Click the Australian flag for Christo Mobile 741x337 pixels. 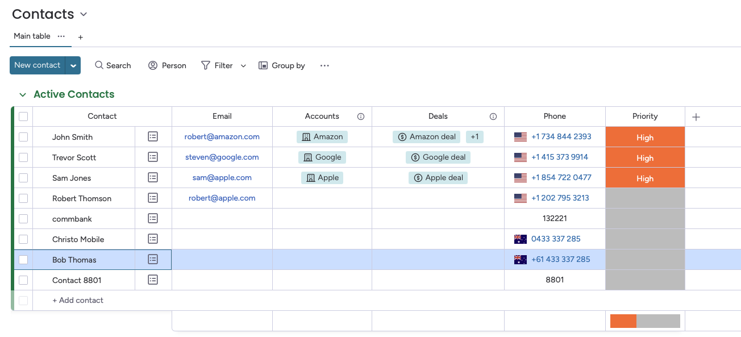tap(521, 239)
